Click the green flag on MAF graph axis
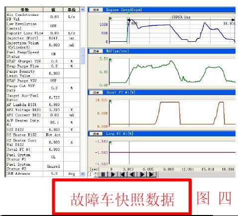 [x=111, y=60]
